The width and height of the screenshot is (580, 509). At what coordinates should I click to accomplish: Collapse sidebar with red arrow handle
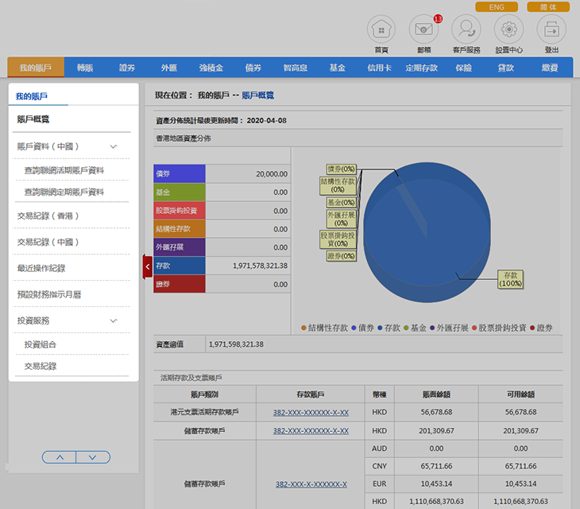[x=148, y=266]
